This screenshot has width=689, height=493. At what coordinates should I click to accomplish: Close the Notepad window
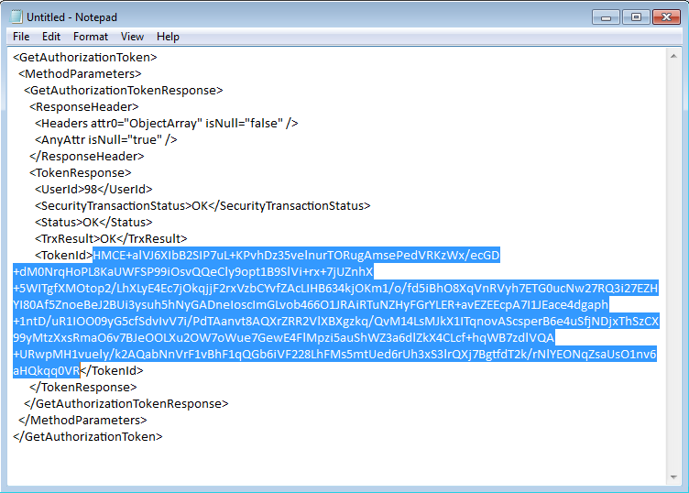coord(667,17)
